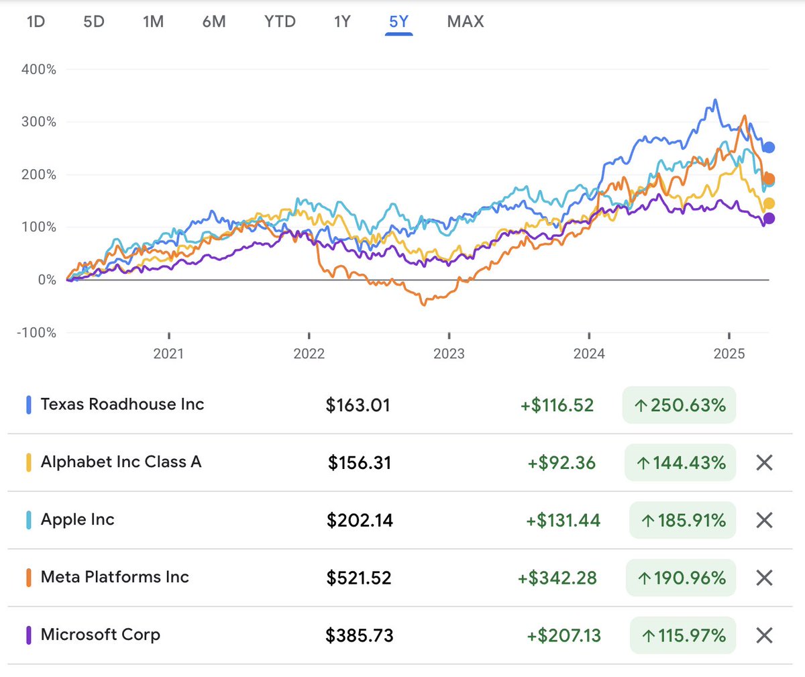Screen dimensions: 805x677
Task: Open the Alphabet Inc Class A row
Action: pyautogui.click(x=121, y=462)
